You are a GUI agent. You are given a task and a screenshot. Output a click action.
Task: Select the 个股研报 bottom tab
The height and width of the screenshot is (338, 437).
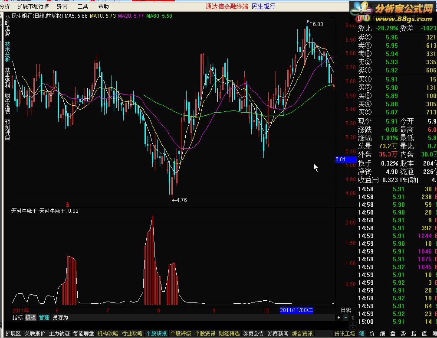point(156,334)
